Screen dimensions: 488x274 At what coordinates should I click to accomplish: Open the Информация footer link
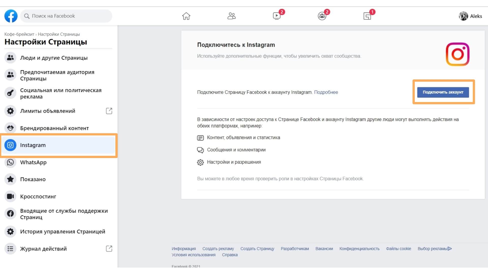click(x=184, y=249)
